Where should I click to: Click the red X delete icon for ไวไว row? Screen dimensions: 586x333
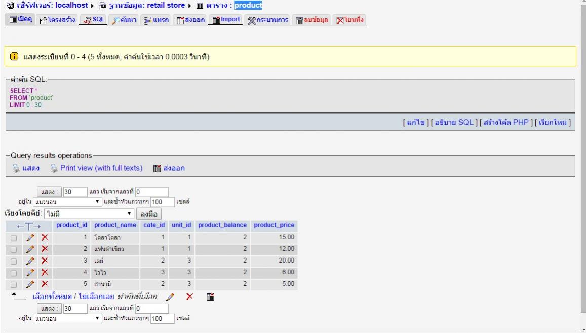45,272
